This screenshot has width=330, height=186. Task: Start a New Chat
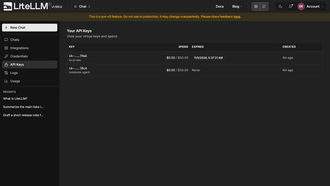pyautogui.click(x=30, y=27)
